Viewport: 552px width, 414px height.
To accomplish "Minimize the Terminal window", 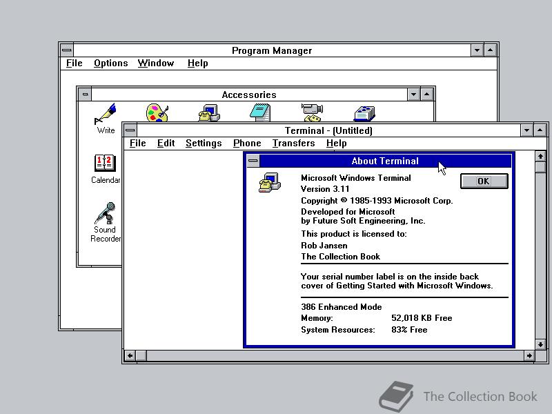I will pyautogui.click(x=526, y=130).
